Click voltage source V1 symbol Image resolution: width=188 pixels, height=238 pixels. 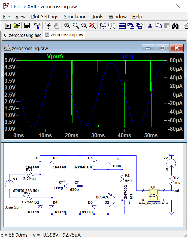[10, 185]
